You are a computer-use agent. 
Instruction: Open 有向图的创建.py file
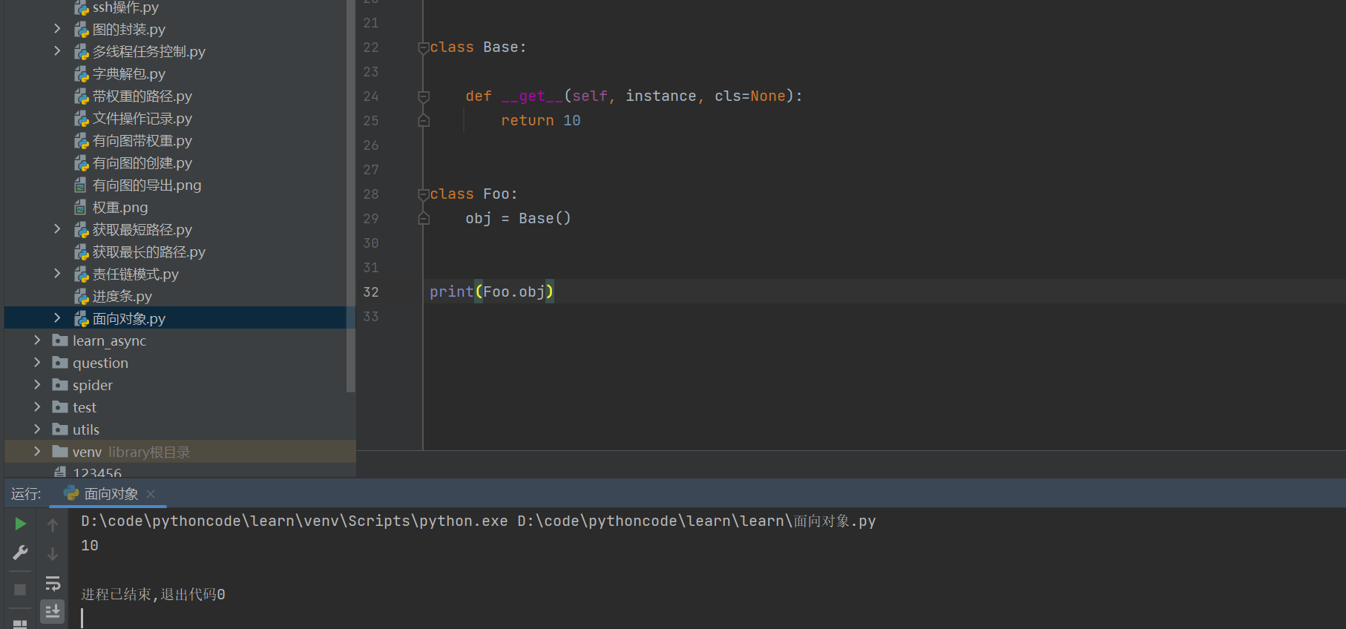coord(142,162)
